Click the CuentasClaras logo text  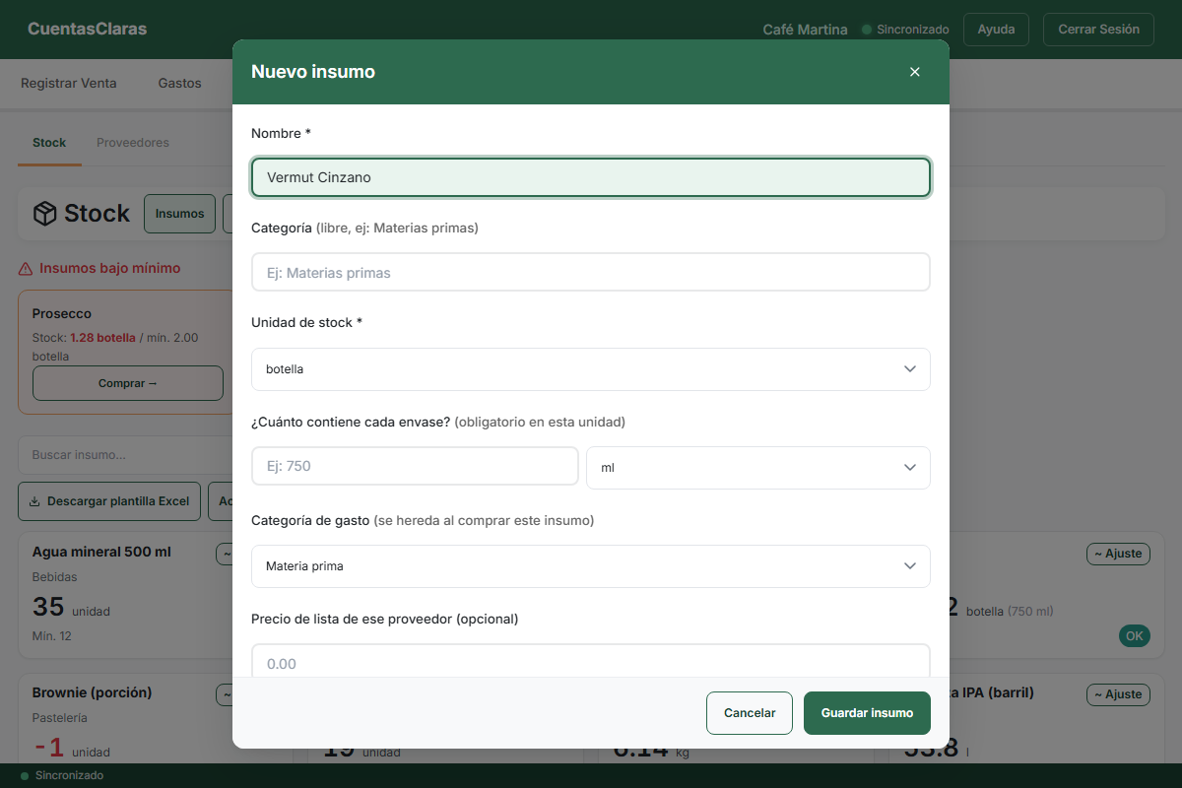point(88,30)
